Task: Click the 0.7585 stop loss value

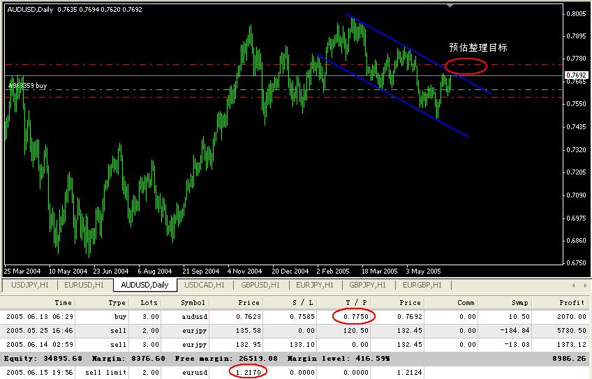Action: 302,317
